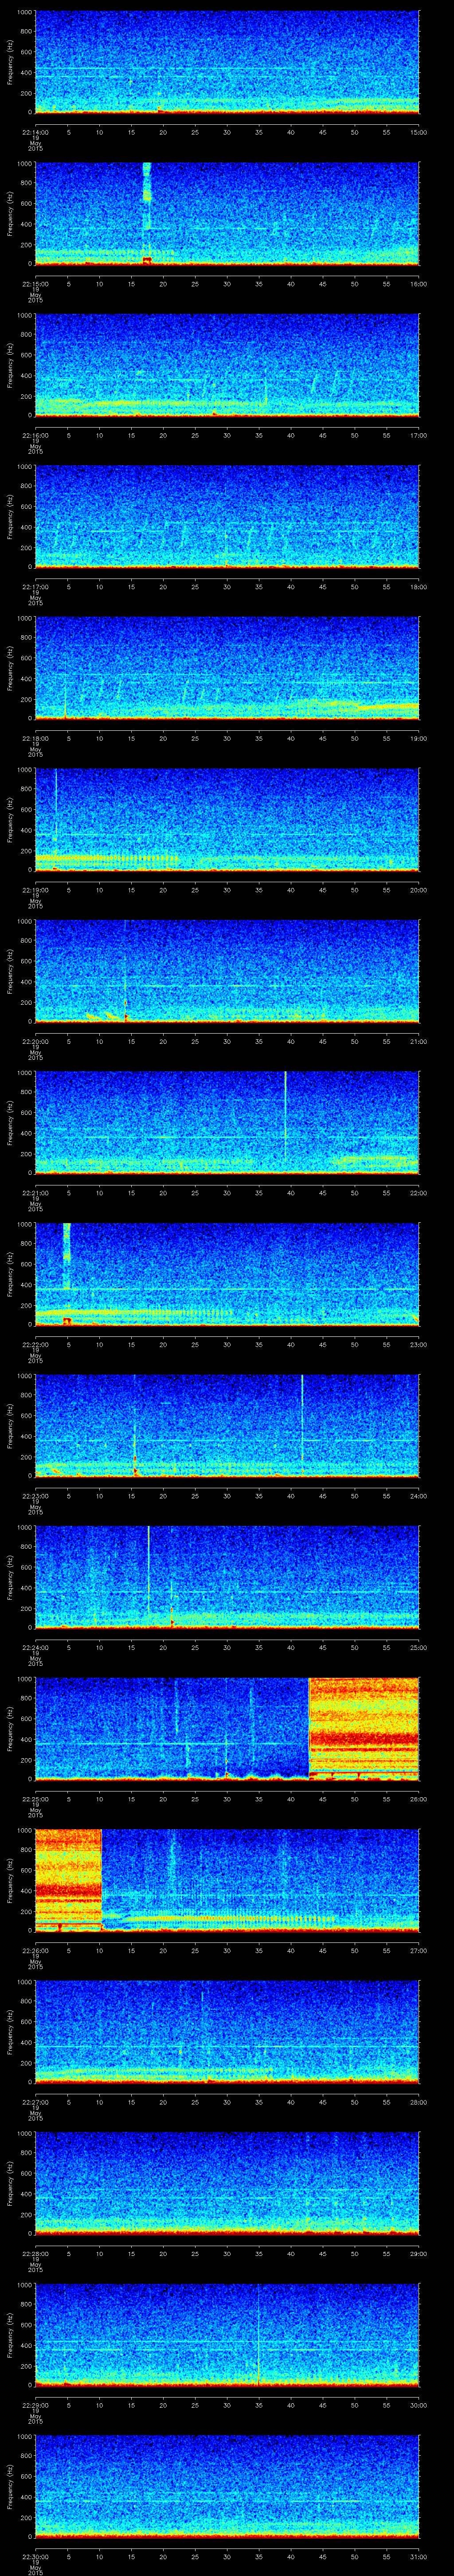Open the spectrogram panel starting at 22:14:00

(x=227, y=62)
